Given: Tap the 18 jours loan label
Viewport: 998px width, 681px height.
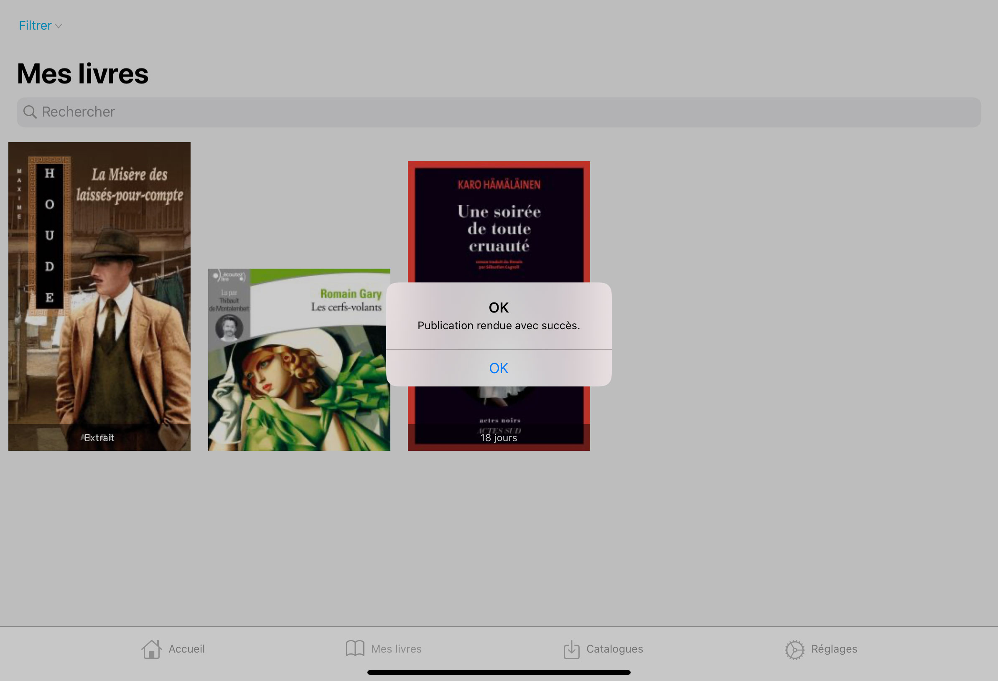Looking at the screenshot, I should 499,437.
